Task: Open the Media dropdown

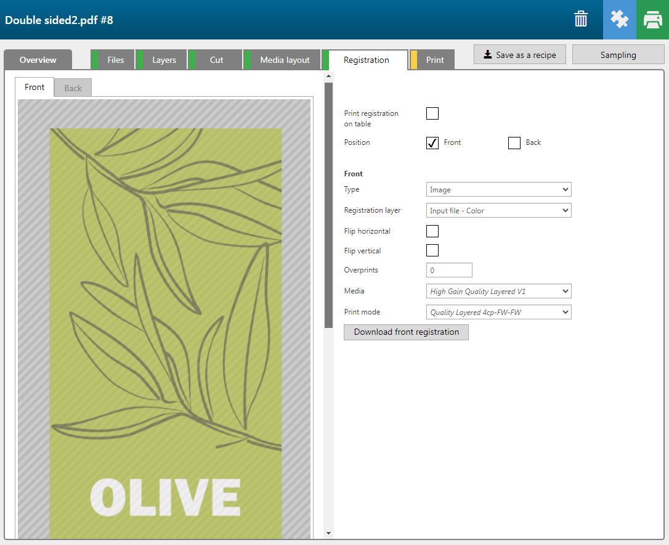Action: click(x=498, y=292)
